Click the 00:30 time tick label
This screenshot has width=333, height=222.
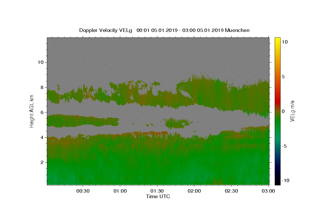(x=83, y=191)
